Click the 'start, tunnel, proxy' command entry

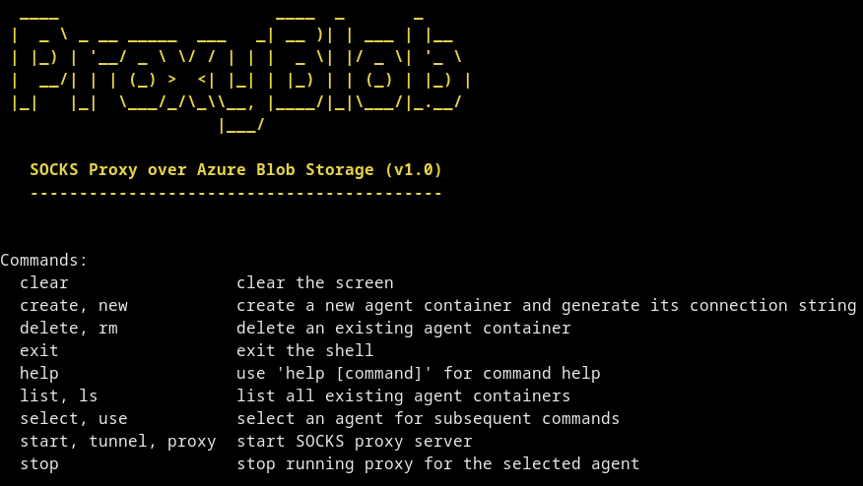point(118,442)
